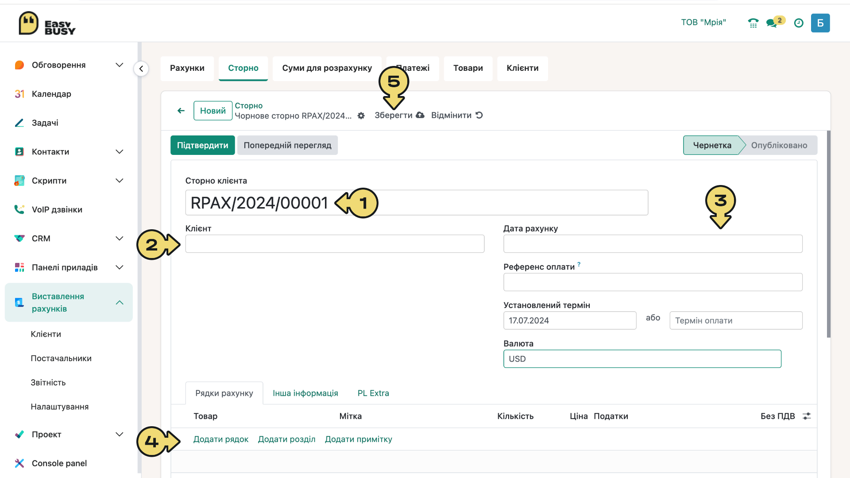Open the clock activities icon
Screen dimensions: 850x478
[x=799, y=23]
